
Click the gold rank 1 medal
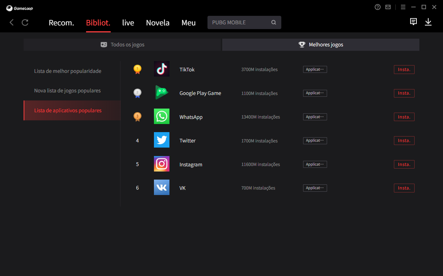pyautogui.click(x=137, y=69)
